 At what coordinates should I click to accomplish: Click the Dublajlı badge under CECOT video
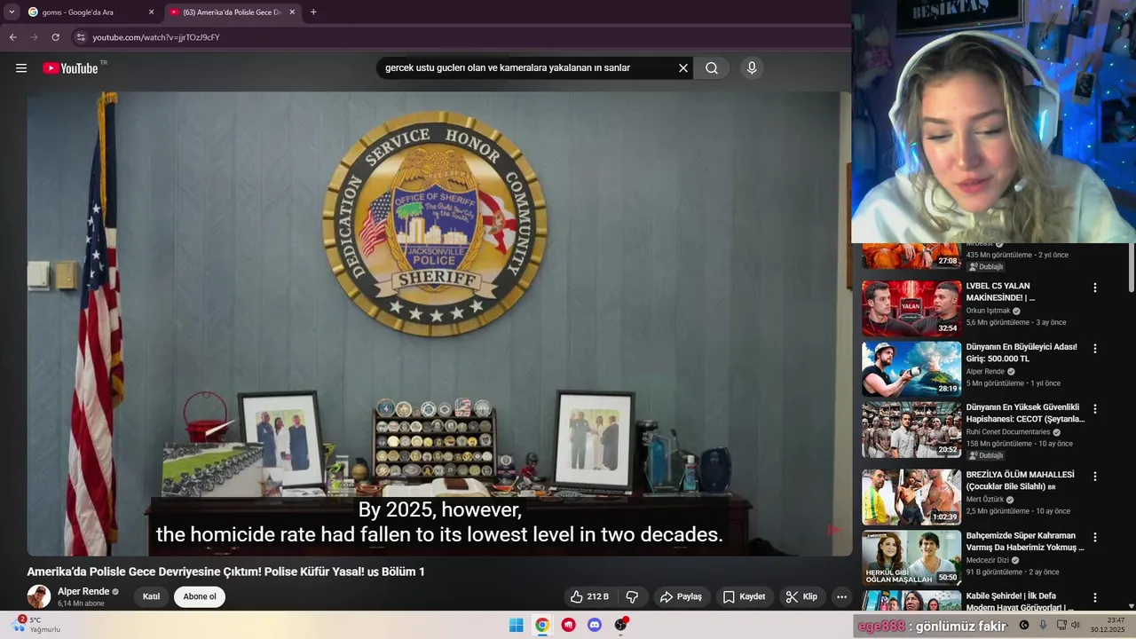coord(986,455)
